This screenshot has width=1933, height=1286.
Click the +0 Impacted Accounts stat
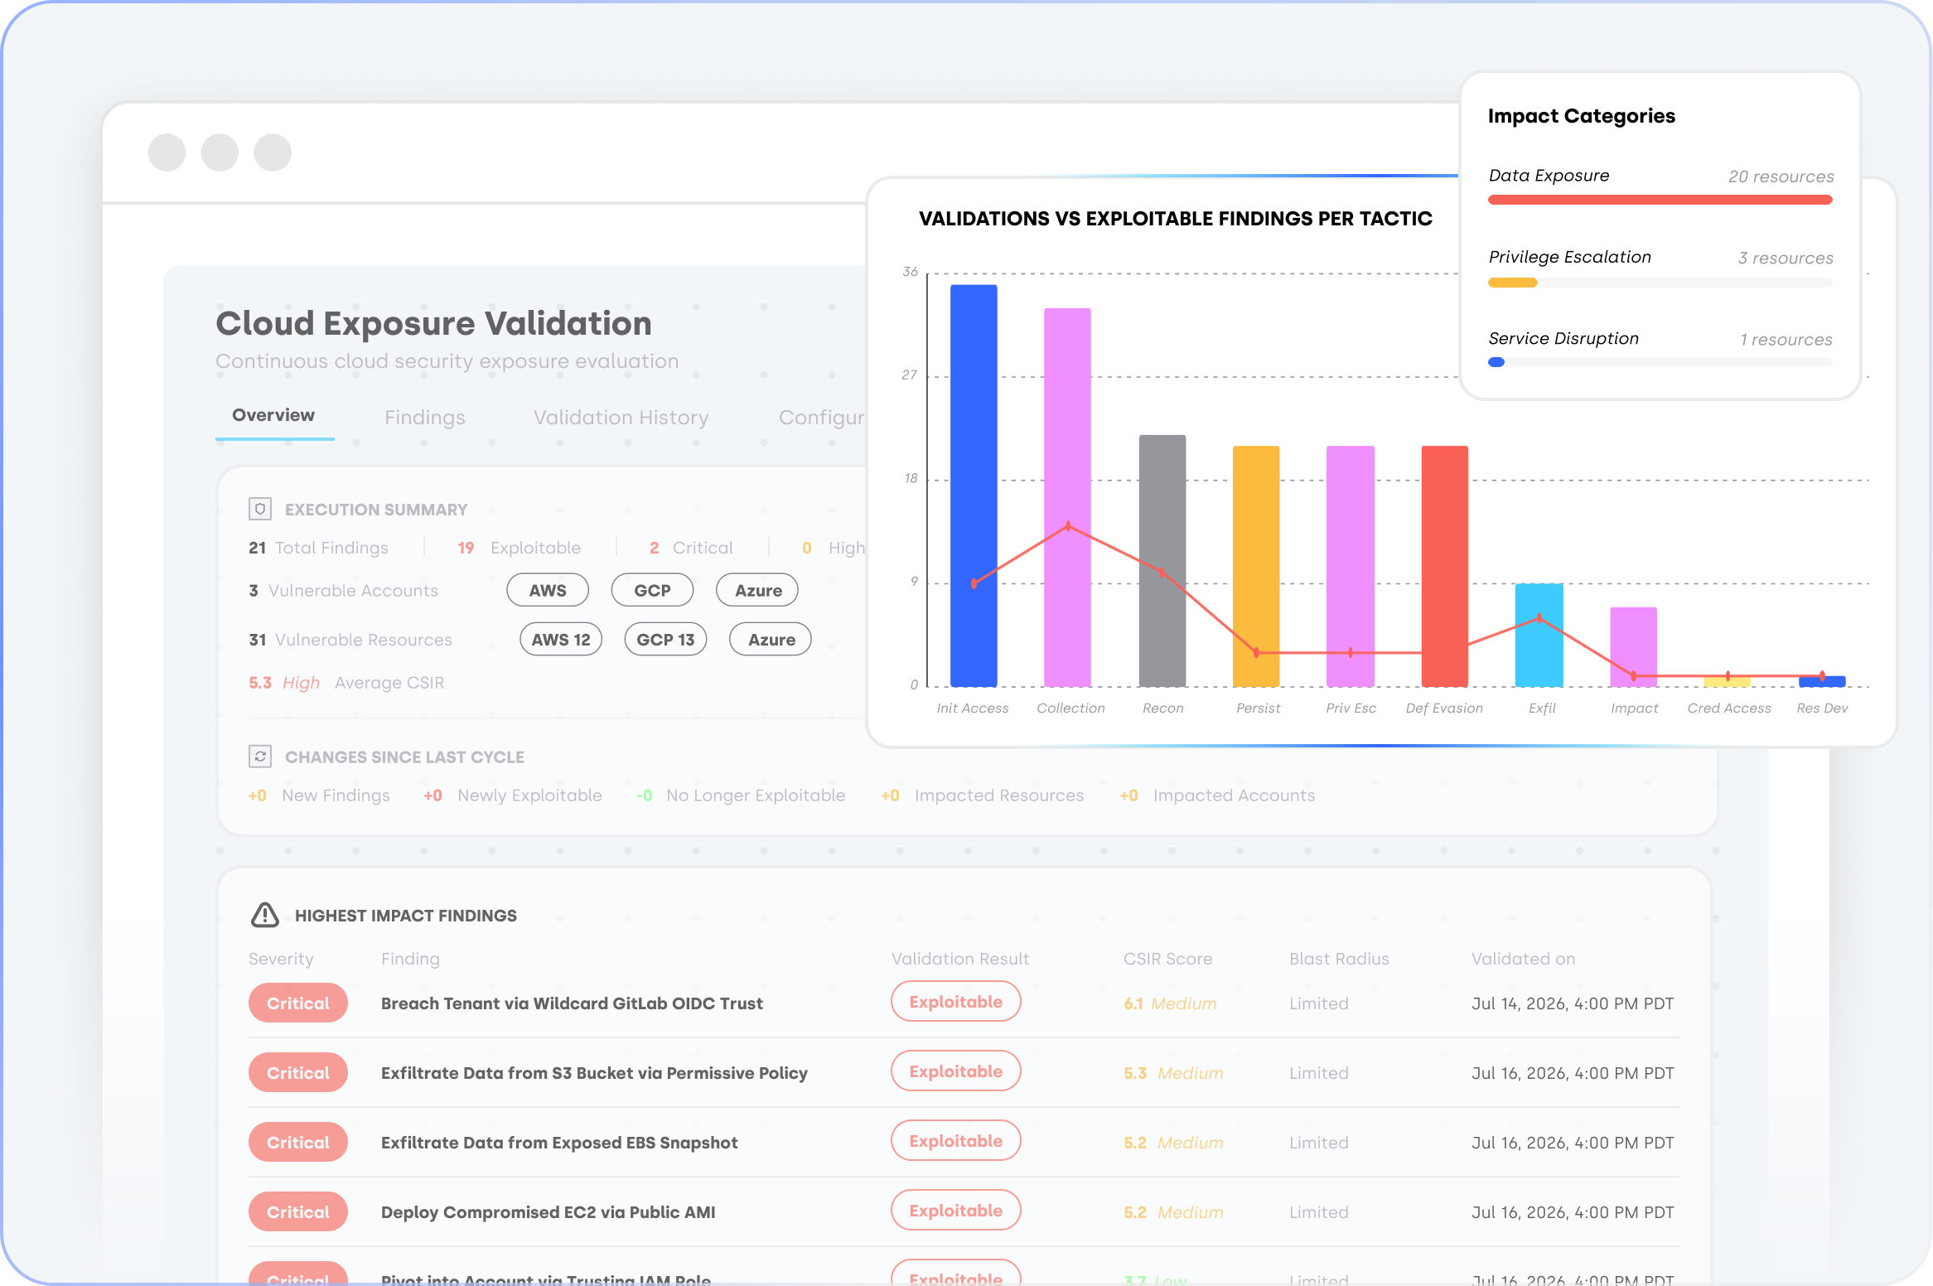1218,795
